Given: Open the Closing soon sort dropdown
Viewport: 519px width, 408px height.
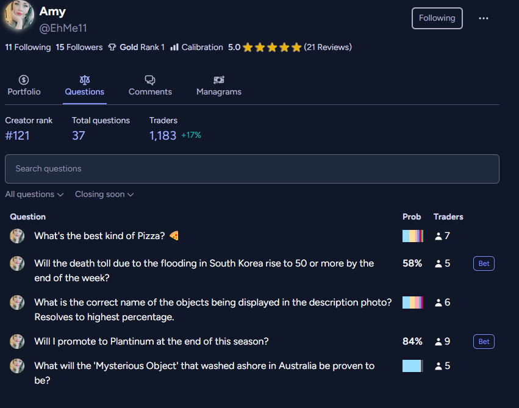Looking at the screenshot, I should [x=104, y=194].
